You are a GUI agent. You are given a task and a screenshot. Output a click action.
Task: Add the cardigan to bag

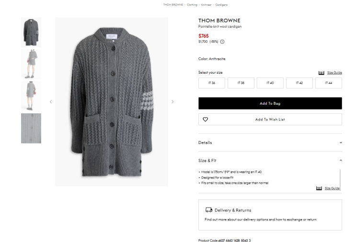[x=270, y=103]
